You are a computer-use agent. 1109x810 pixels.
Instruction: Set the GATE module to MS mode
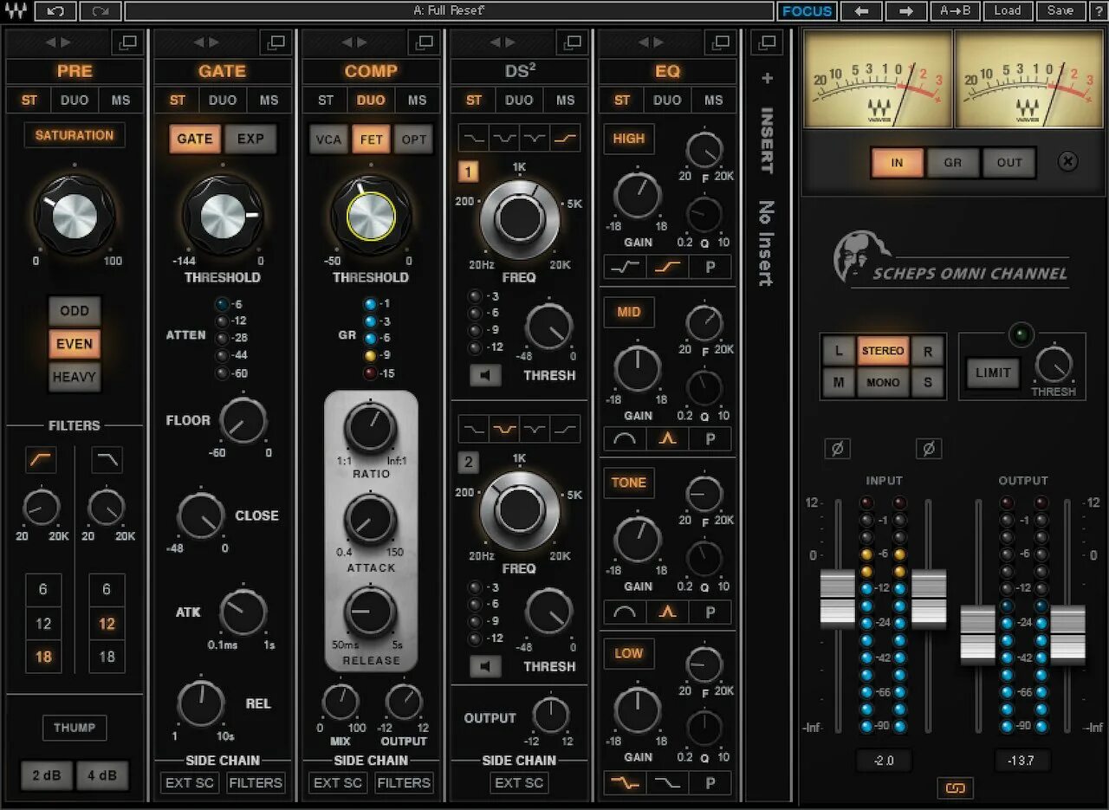(269, 100)
